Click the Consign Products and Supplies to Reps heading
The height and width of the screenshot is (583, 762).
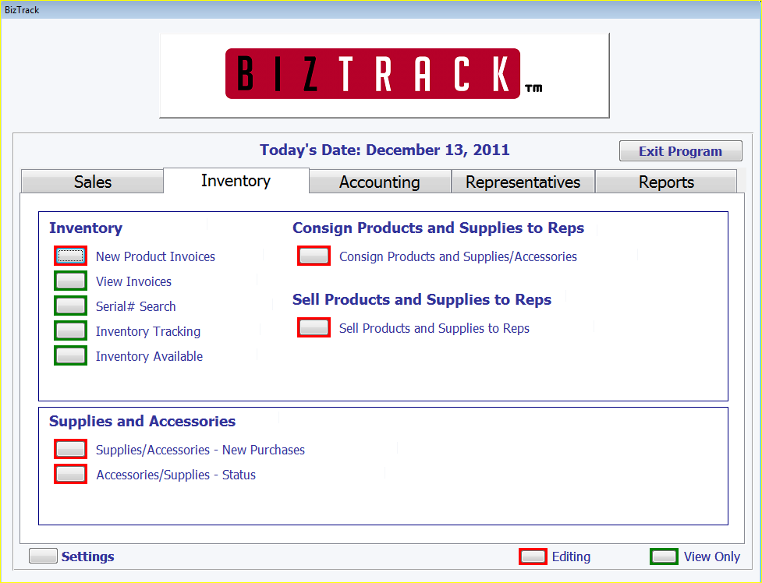pyautogui.click(x=438, y=228)
